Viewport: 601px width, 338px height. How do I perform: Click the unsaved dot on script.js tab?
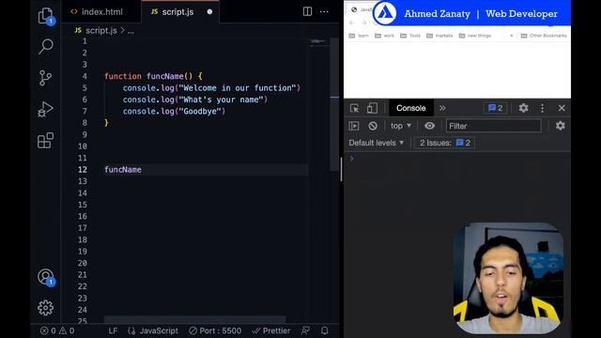coord(209,12)
